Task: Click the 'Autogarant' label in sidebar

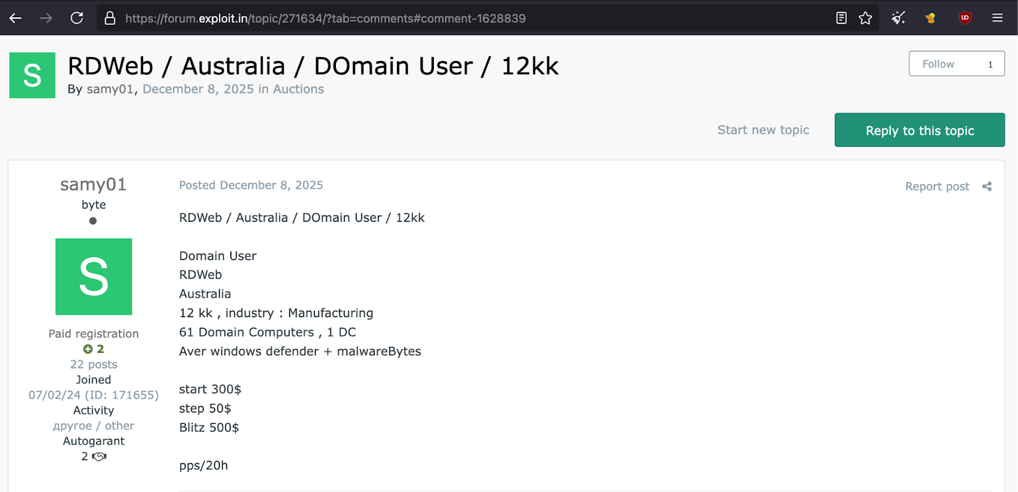Action: (x=94, y=441)
